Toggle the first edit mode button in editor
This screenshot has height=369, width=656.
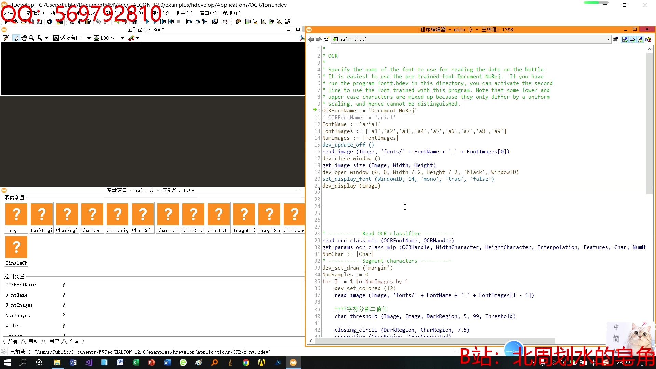(x=625, y=39)
